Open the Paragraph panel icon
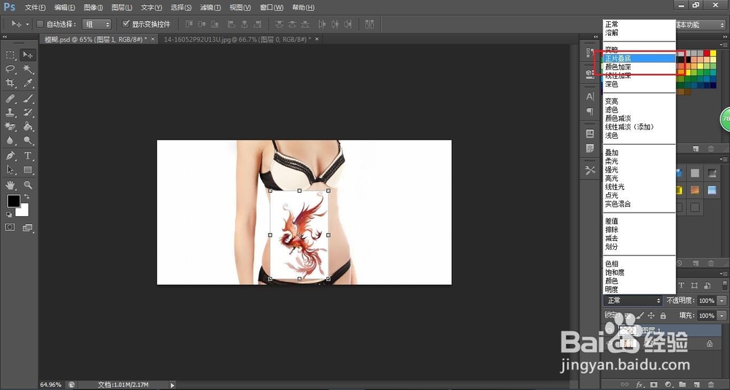The image size is (730, 390). coord(590,111)
